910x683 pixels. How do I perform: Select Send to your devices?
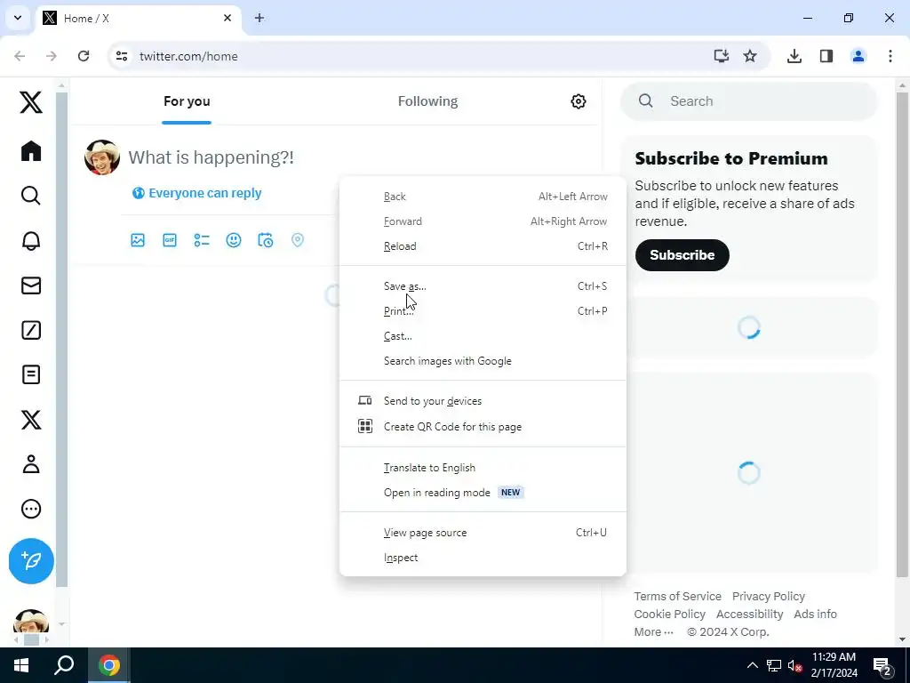pyautogui.click(x=483, y=401)
